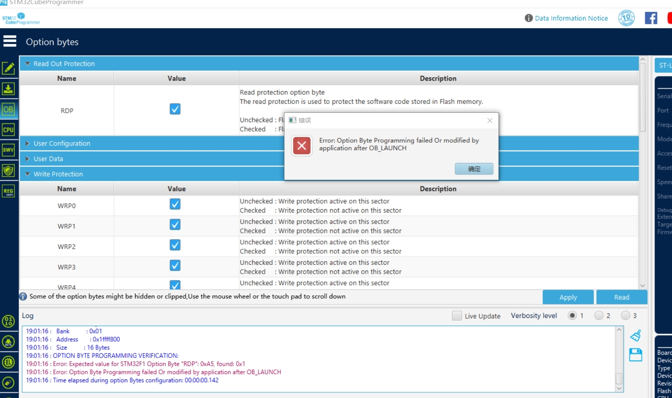
Task: Open Memory & File editing sidebar icon
Action: click(x=9, y=68)
